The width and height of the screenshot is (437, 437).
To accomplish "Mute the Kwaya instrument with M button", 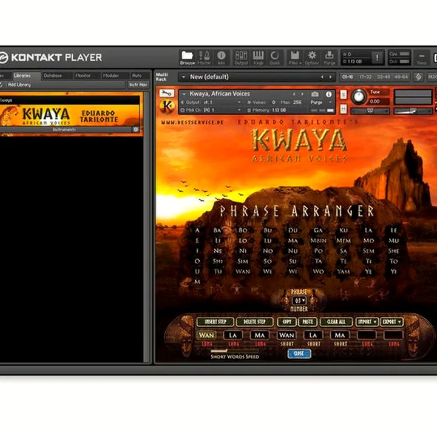I will click(344, 109).
